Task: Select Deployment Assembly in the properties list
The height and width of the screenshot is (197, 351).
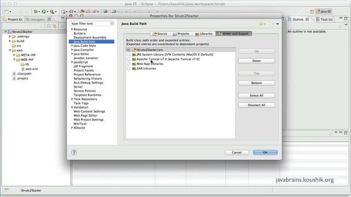Action: pyautogui.click(x=90, y=38)
